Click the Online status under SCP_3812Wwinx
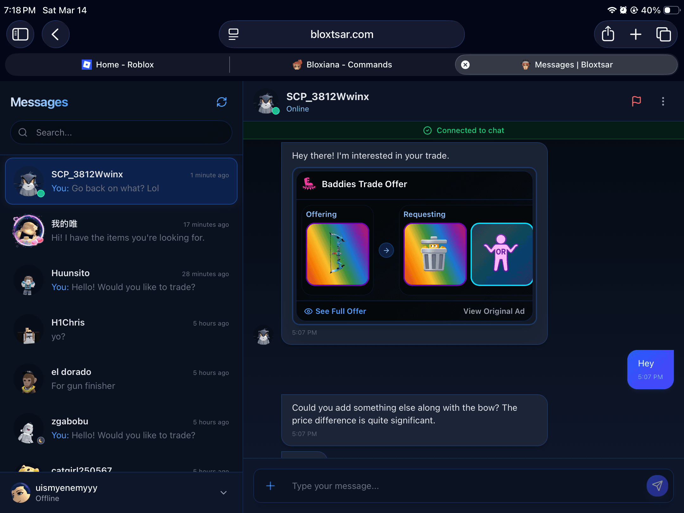 (x=298, y=109)
